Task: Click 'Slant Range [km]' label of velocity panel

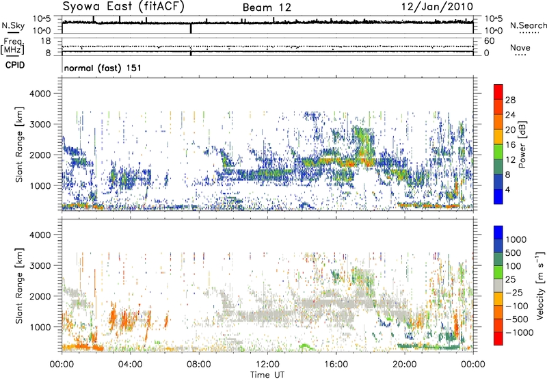Action: [19, 286]
